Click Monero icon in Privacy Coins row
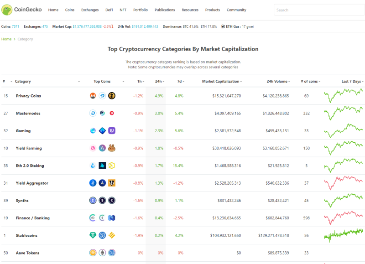The image size is (365, 264). pos(93,96)
